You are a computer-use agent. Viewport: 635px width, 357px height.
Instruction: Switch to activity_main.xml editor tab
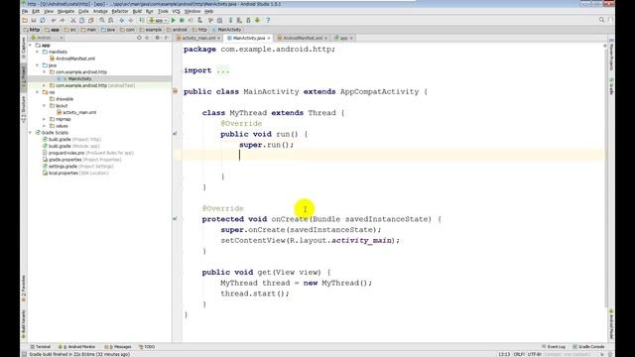click(x=198, y=38)
